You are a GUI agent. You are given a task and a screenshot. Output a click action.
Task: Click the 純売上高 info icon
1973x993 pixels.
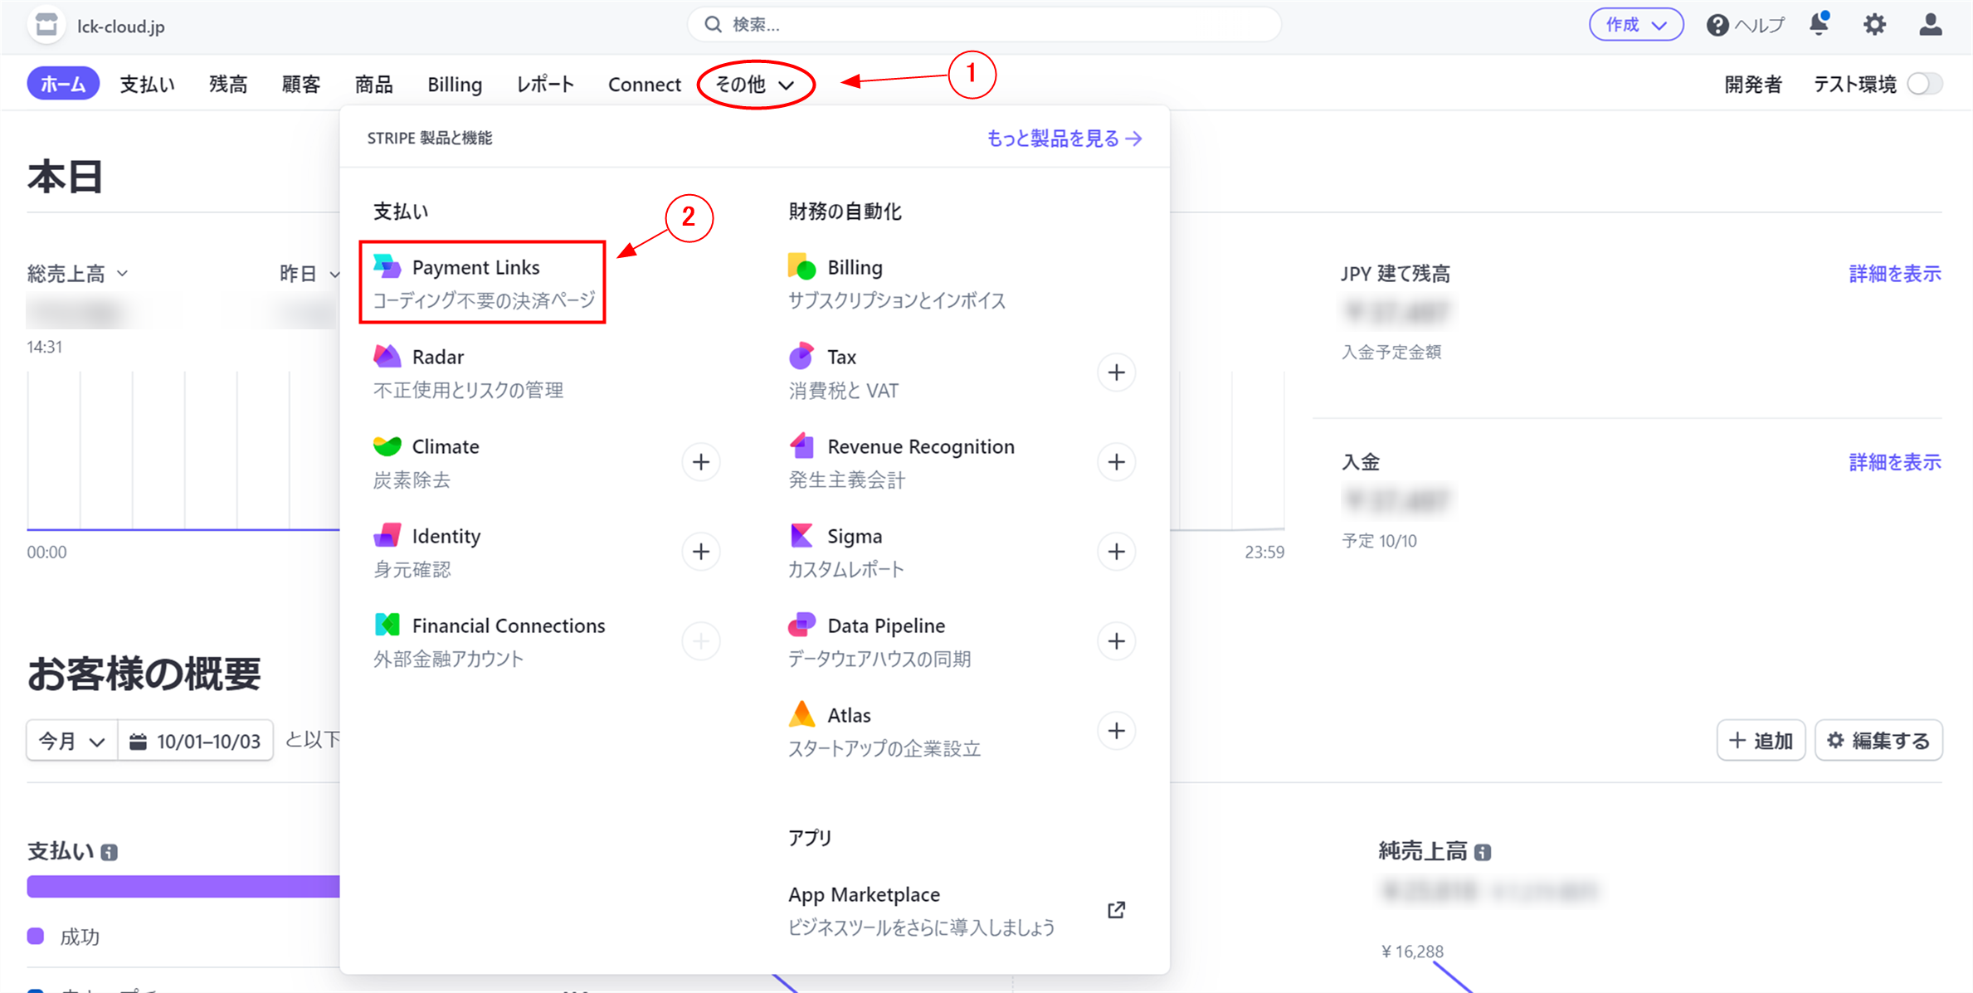(1483, 852)
